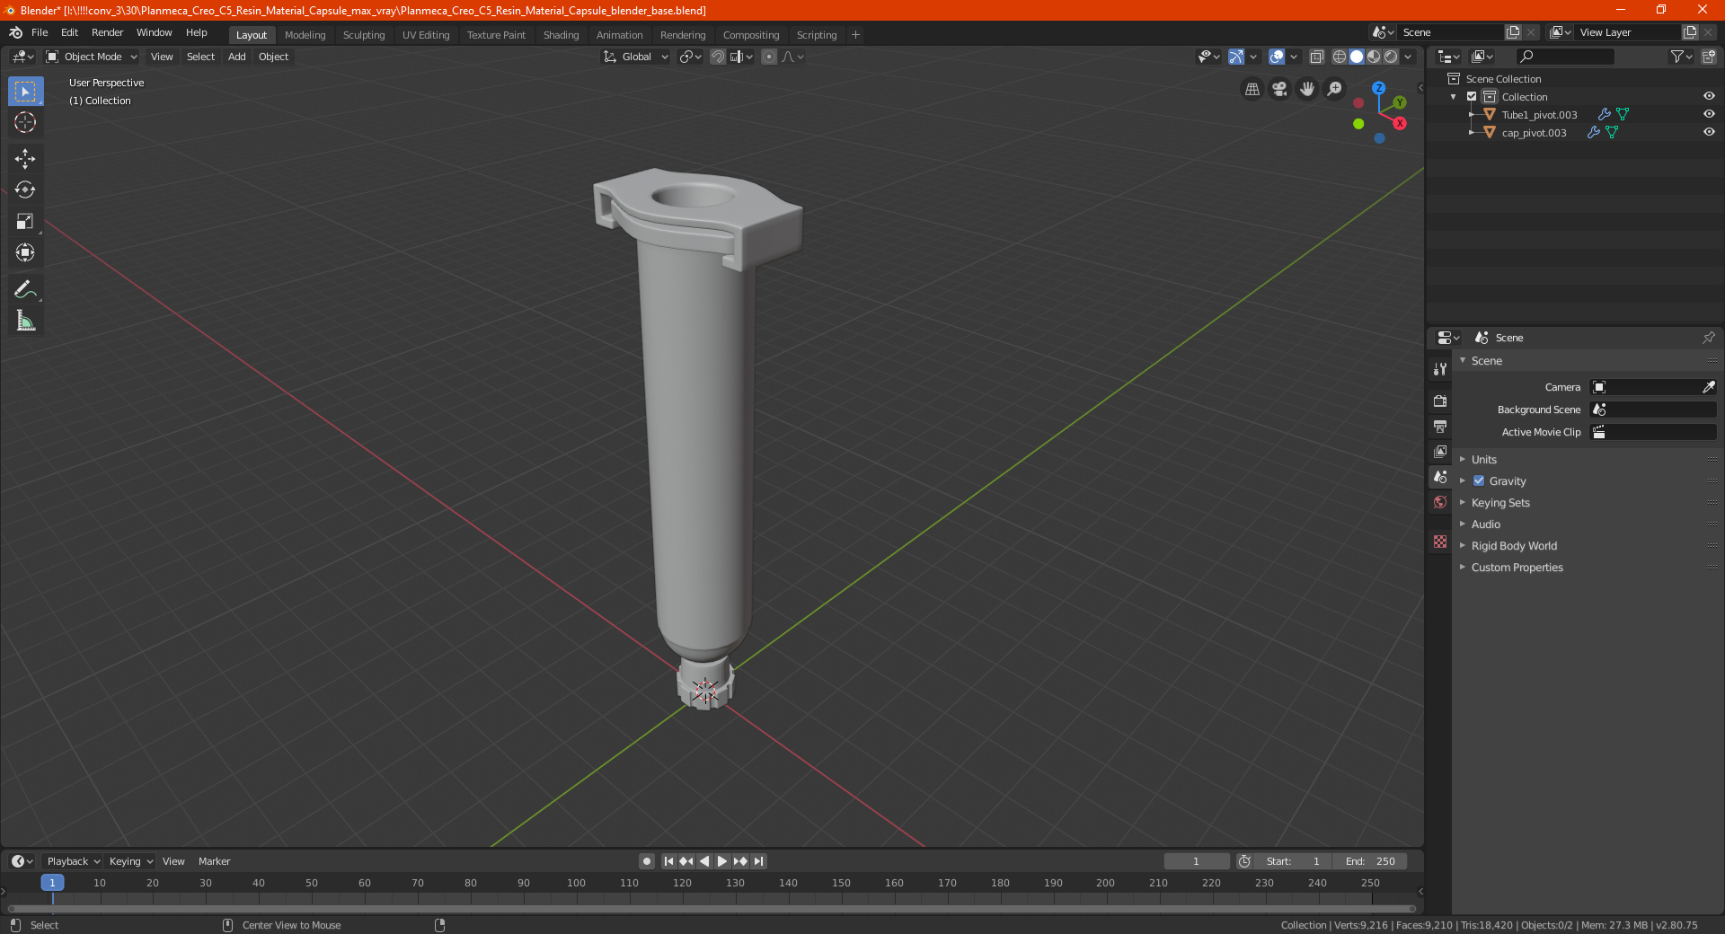Viewport: 1725px width, 934px height.
Task: Pick the Transform tool
Action: (25, 253)
